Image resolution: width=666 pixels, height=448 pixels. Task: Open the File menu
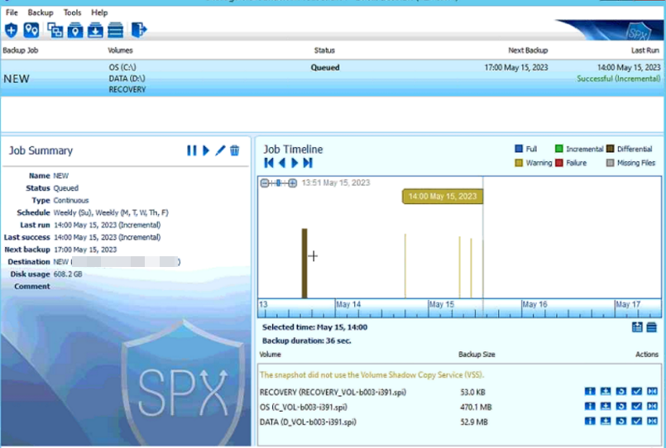(12, 12)
